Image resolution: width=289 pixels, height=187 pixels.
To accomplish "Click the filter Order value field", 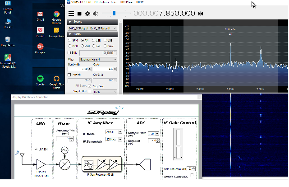I will click(x=105, y=69).
